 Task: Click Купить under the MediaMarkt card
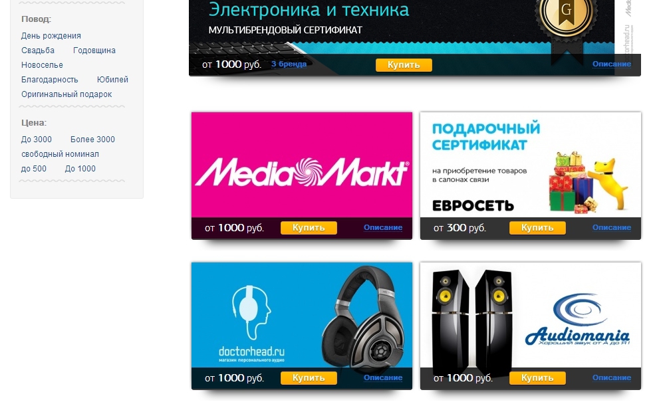click(x=309, y=228)
